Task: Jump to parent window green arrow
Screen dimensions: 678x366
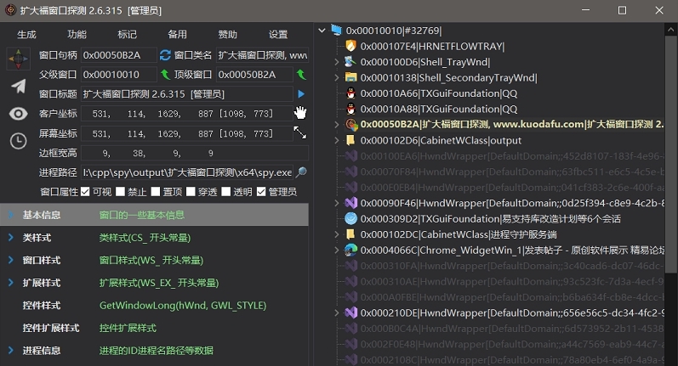Action: click(165, 75)
